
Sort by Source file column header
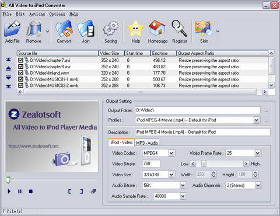coord(58,53)
